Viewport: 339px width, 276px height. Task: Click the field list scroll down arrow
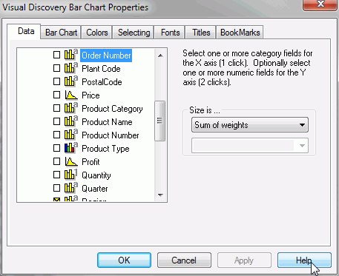tap(160, 195)
